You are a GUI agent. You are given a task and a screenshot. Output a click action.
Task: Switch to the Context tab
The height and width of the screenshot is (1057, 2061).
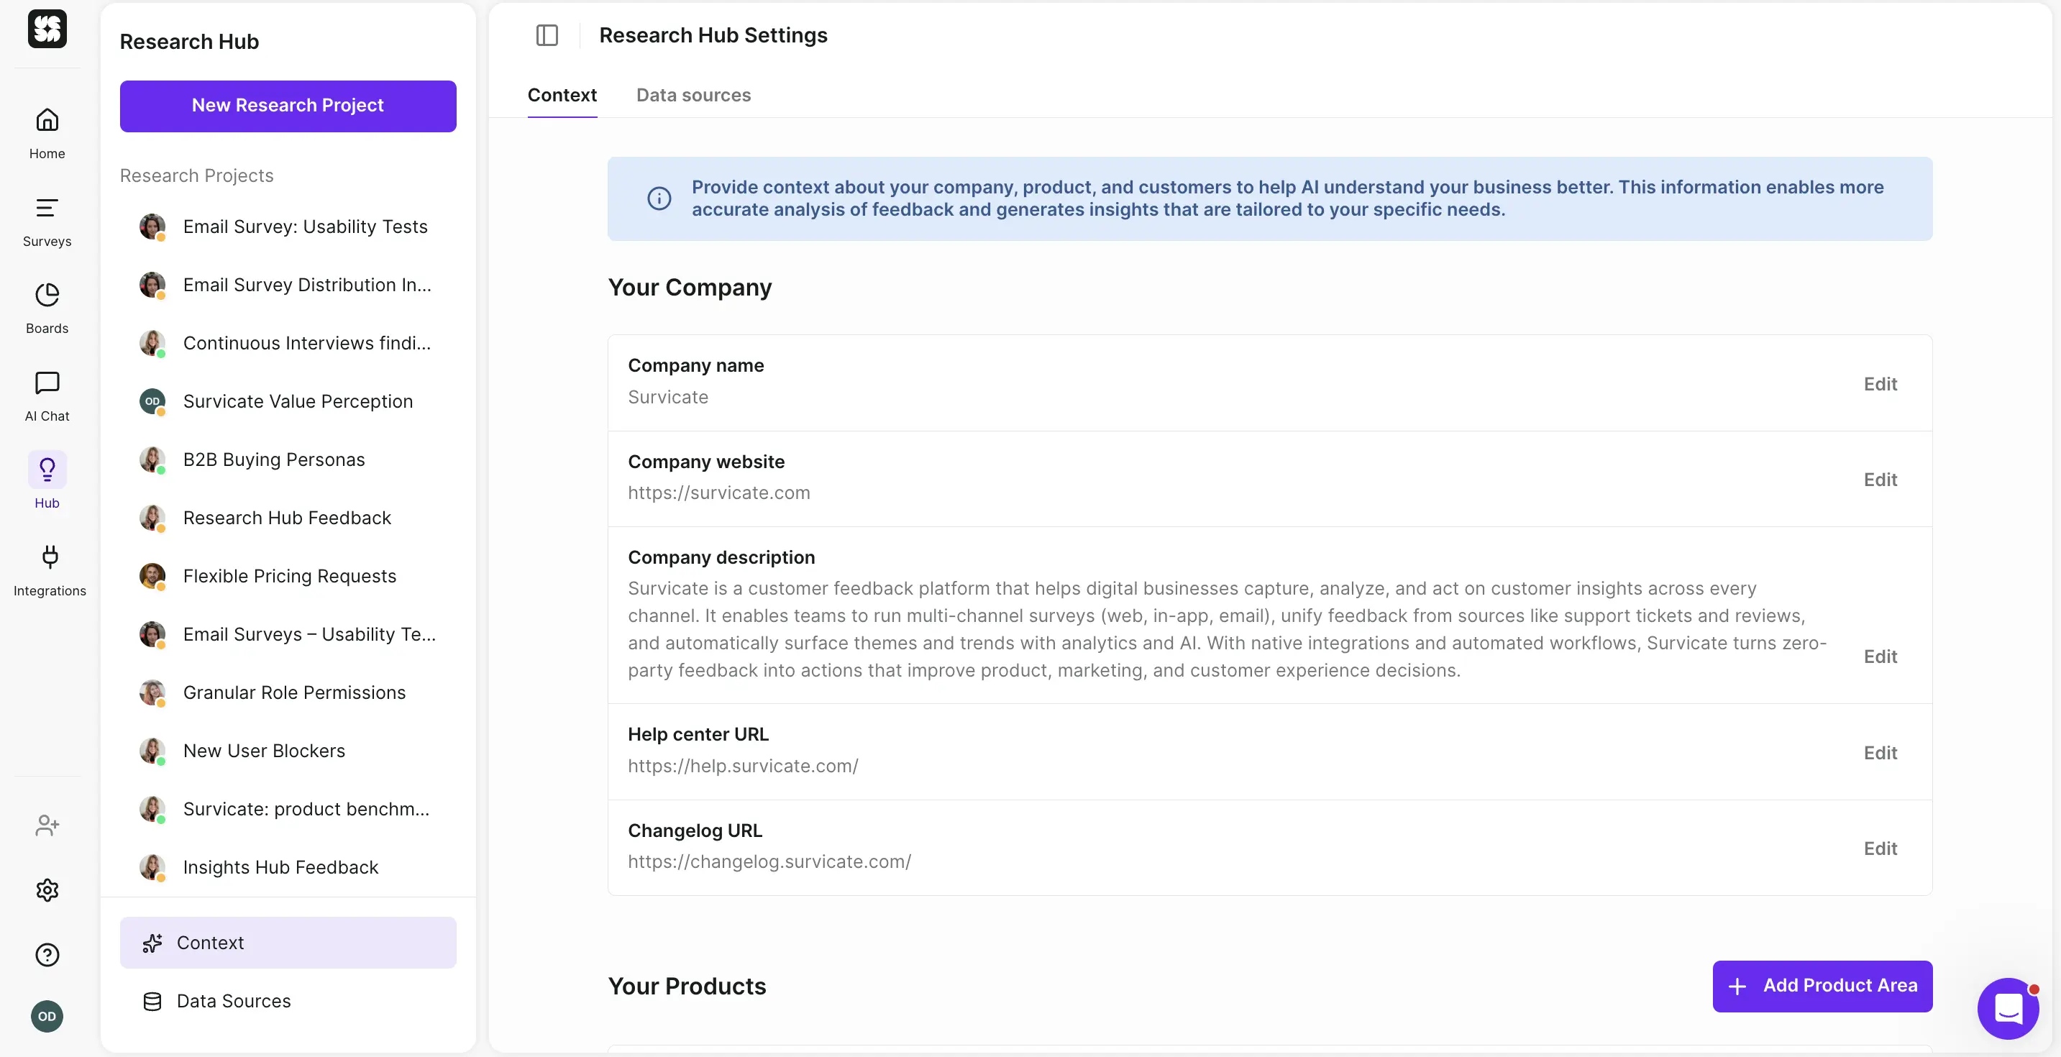(x=562, y=95)
